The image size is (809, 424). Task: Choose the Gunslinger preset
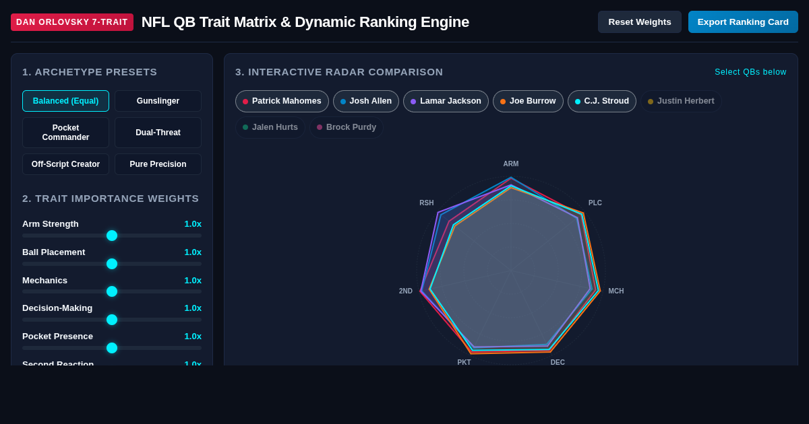click(158, 101)
